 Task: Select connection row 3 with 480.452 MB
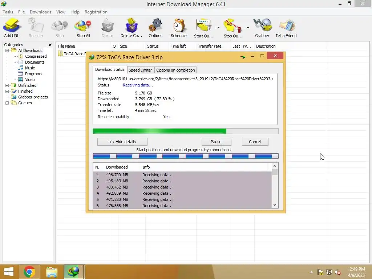coord(182,187)
